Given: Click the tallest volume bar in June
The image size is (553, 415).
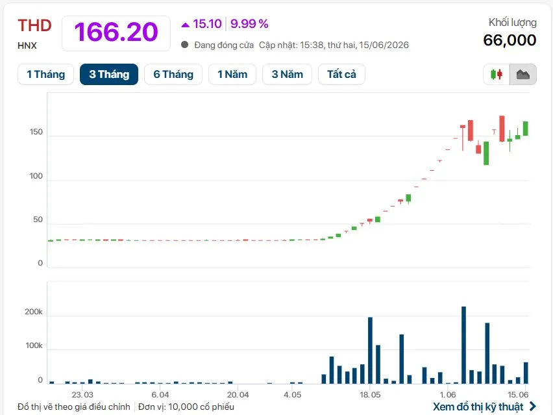Looking at the screenshot, I should pos(464,345).
